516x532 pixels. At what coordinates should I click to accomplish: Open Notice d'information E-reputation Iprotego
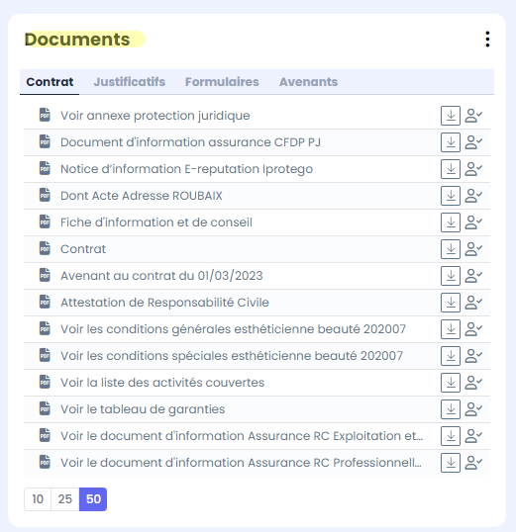[186, 169]
